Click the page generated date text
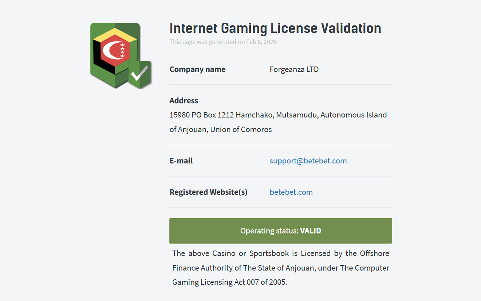Viewport: 481px width, 301px height. coord(223,42)
